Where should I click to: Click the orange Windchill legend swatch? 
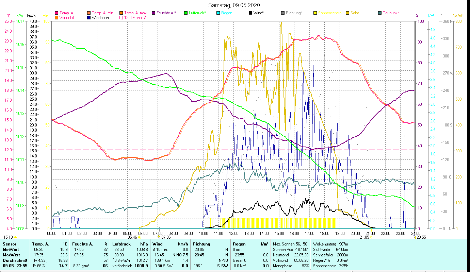click(x=56, y=18)
